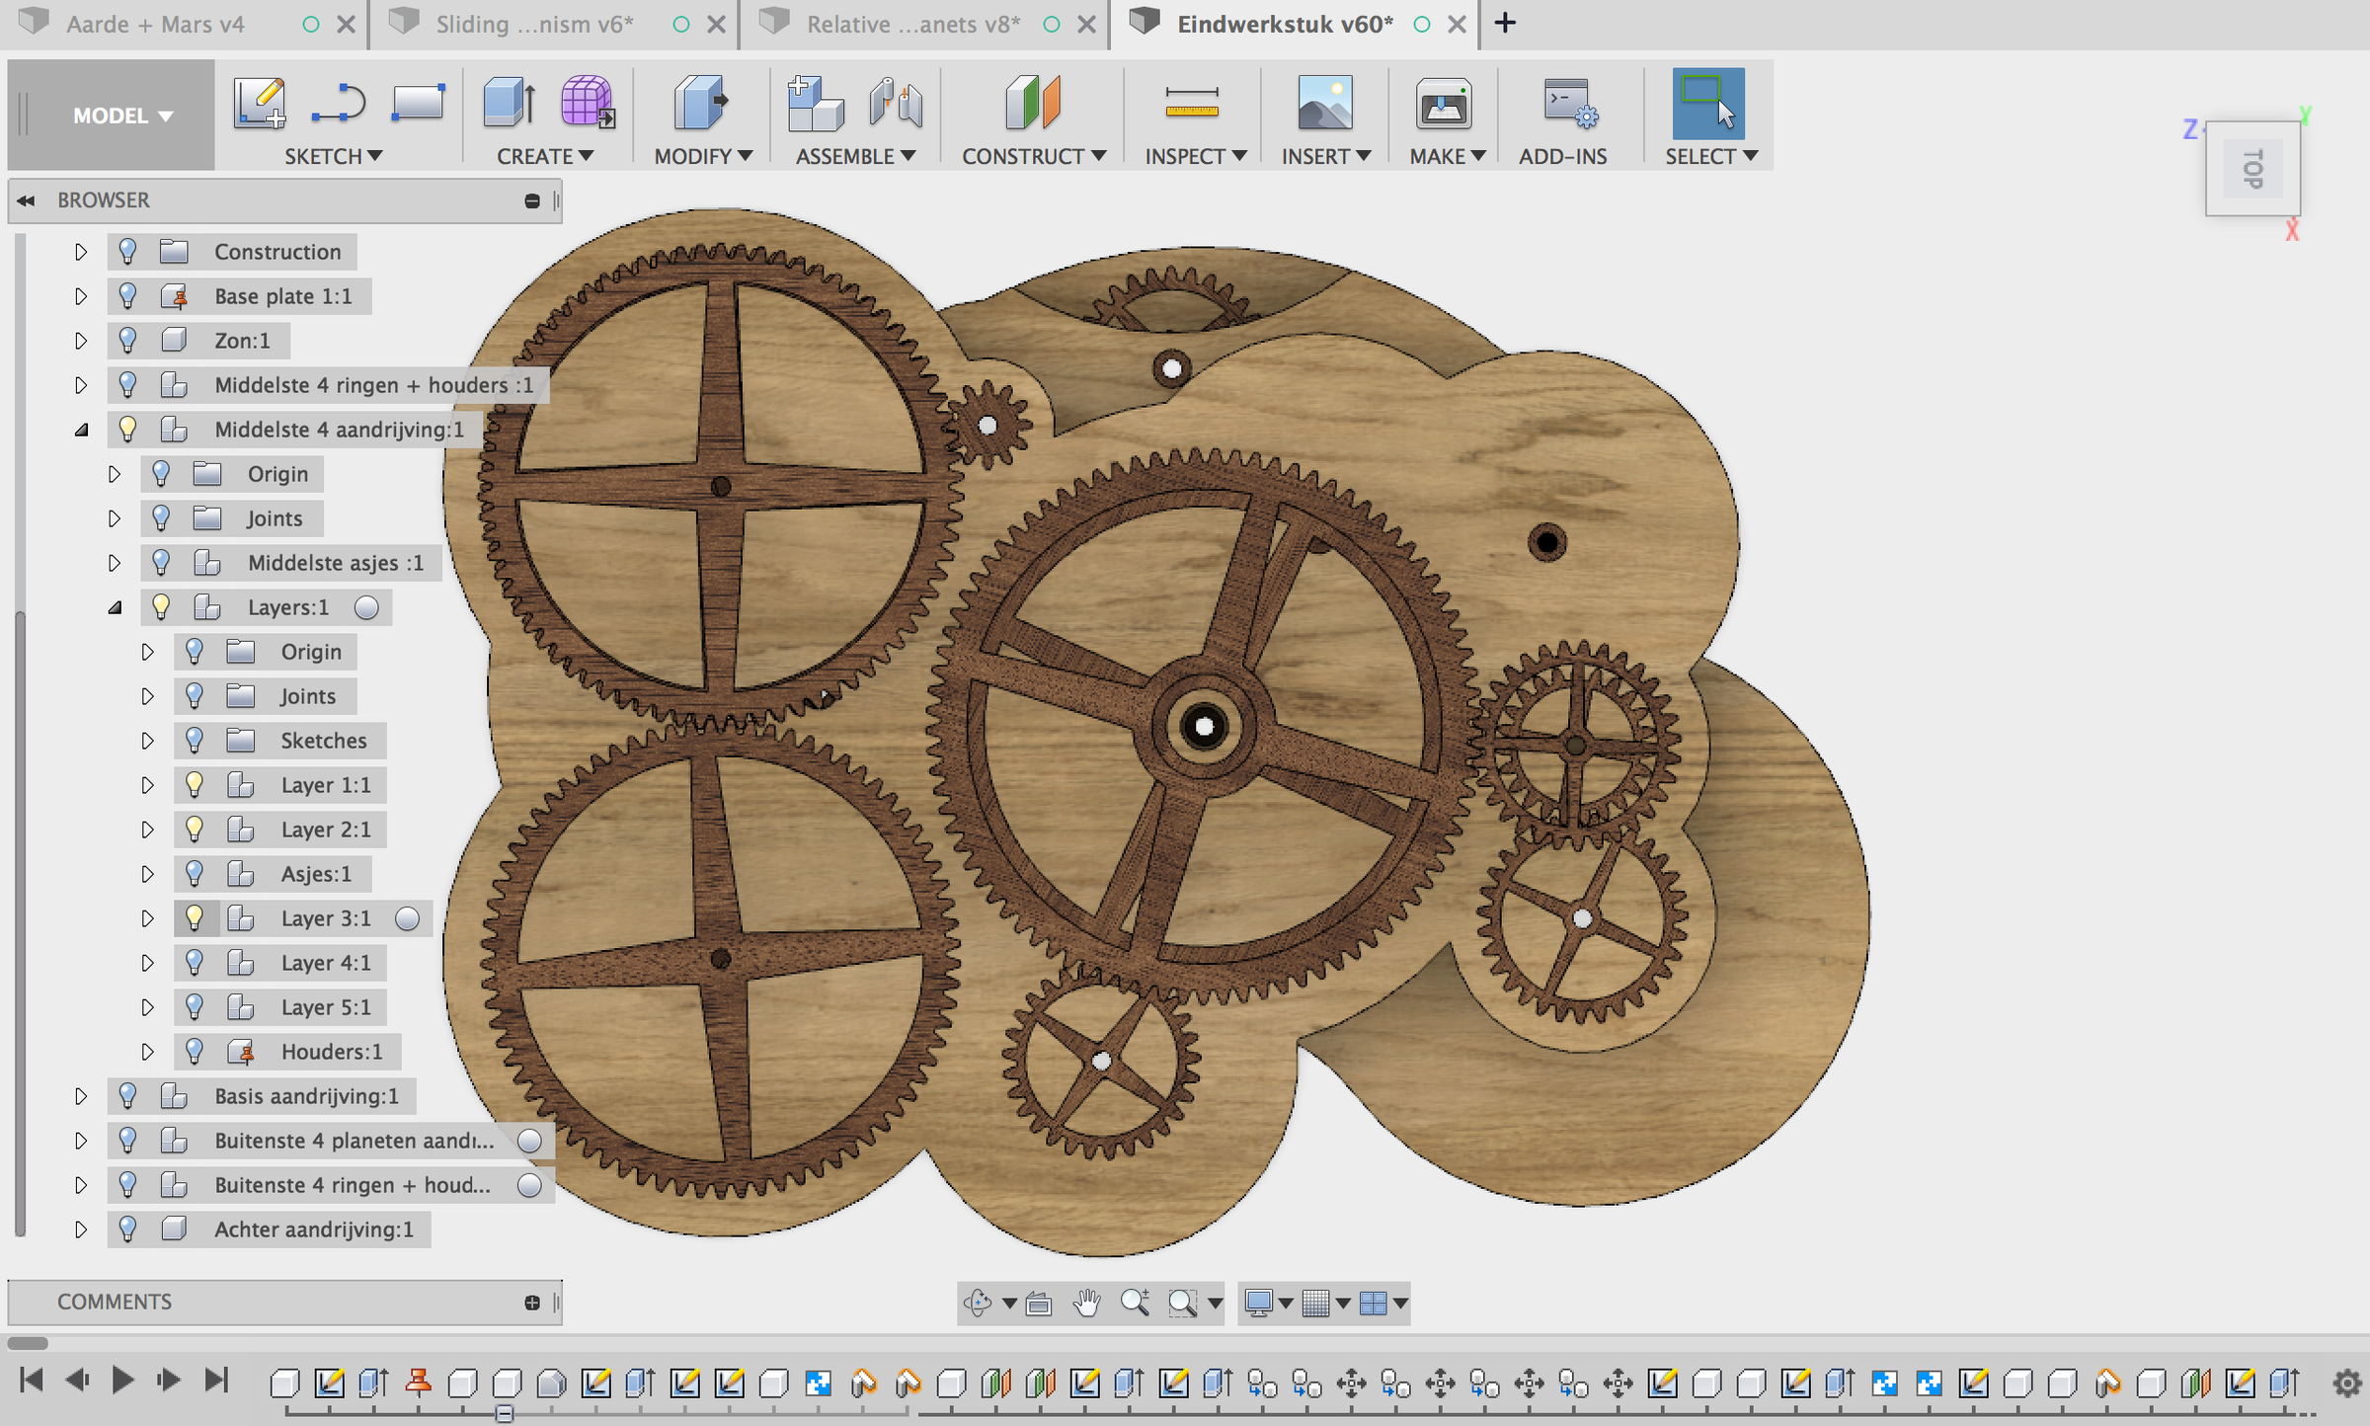The width and height of the screenshot is (2370, 1426).
Task: Click the Make 3D print icon
Action: click(x=1444, y=104)
